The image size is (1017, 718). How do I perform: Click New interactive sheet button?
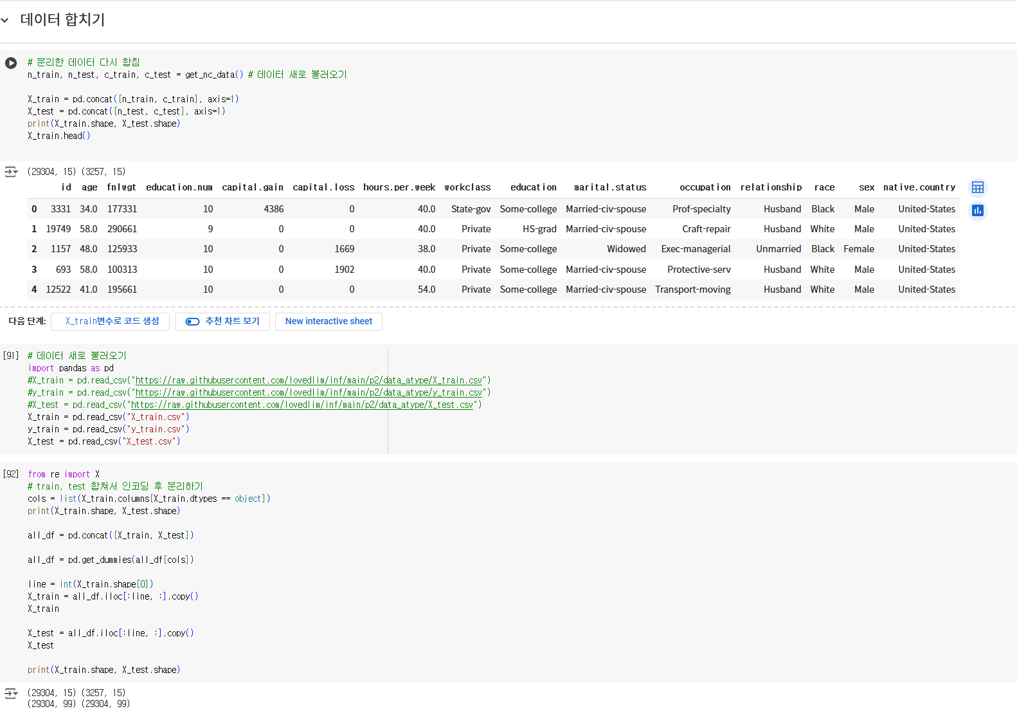(x=328, y=321)
